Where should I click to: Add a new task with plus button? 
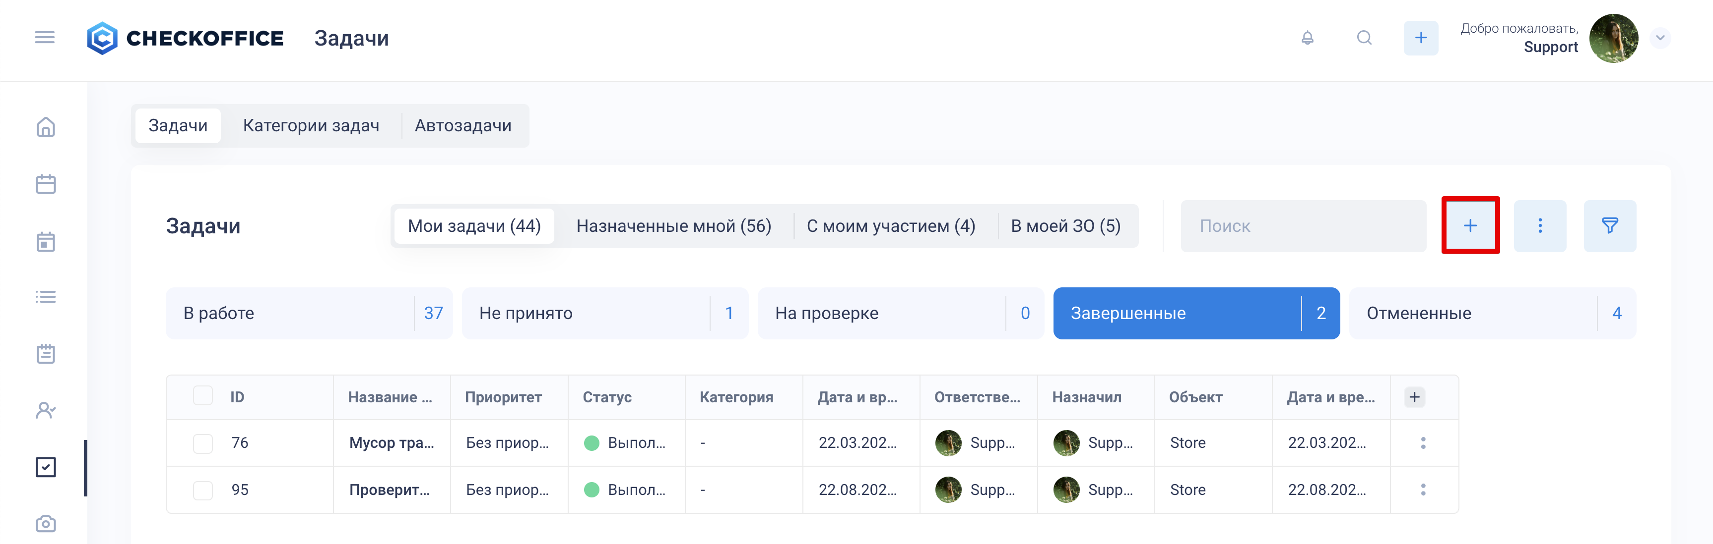click(x=1470, y=226)
